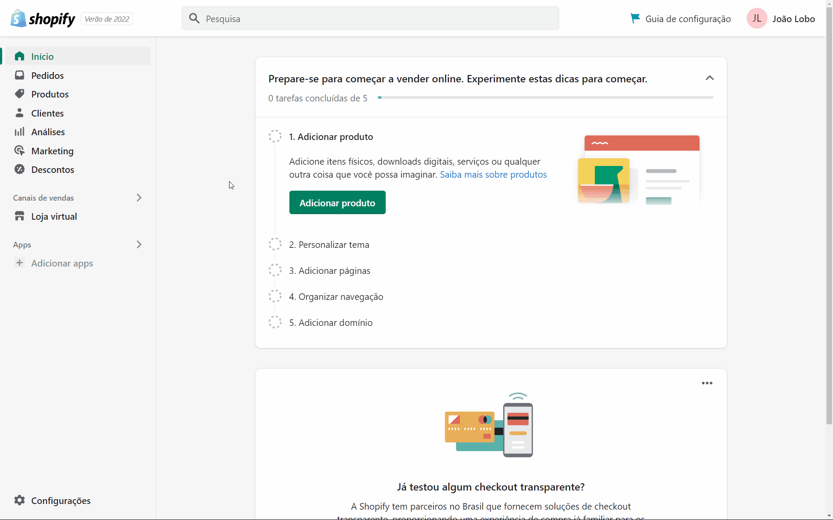The width and height of the screenshot is (833, 520).
Task: Mark step 4 Organizar navegação circle
Action: (275, 296)
